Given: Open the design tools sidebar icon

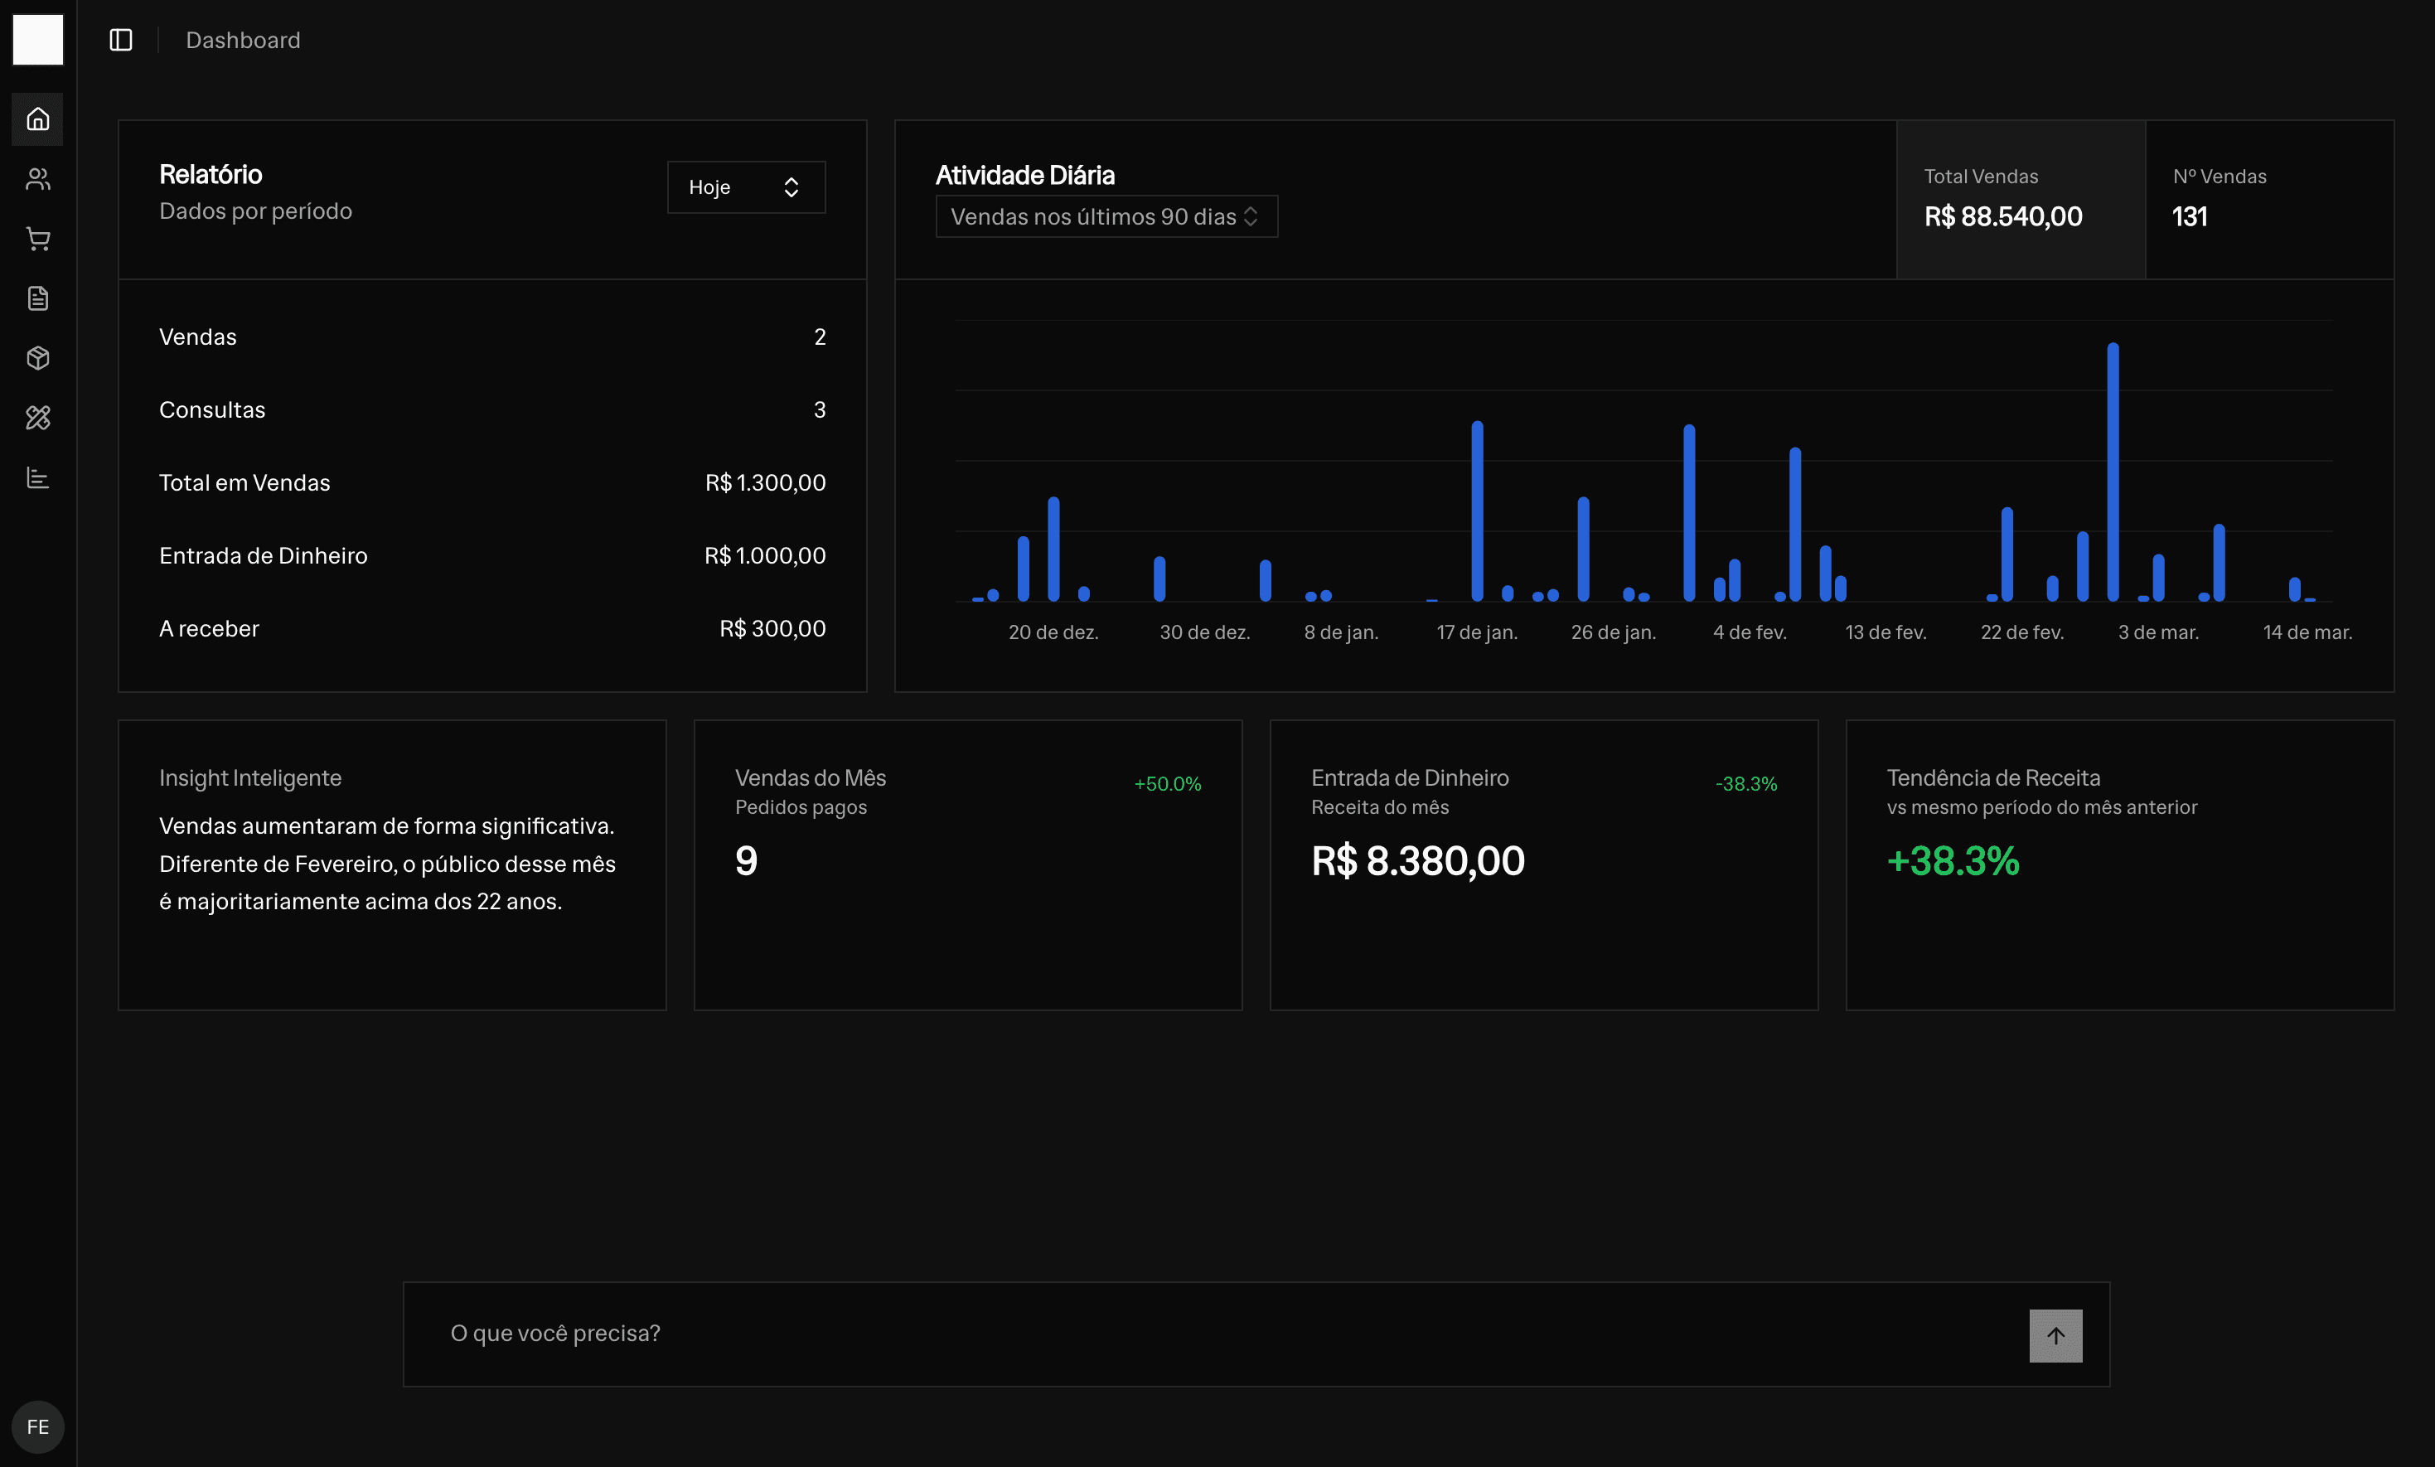Looking at the screenshot, I should 37,419.
